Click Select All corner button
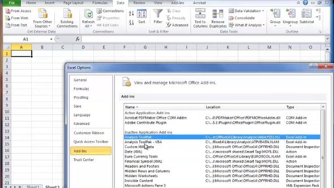Image resolution: width=334 pixels, height=188 pixels. (x=7, y=47)
